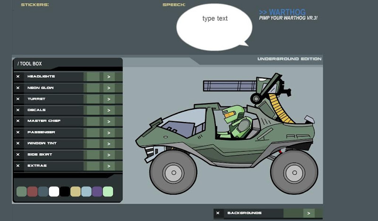This screenshot has width=378, height=221.
Task: Click the Warthog front wheel
Action: click(173, 172)
